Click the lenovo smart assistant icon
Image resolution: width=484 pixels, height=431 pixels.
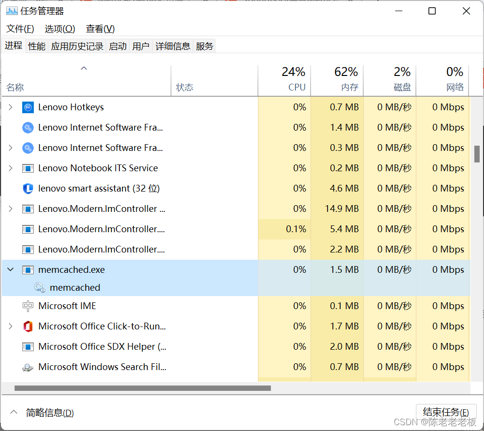[x=28, y=188]
